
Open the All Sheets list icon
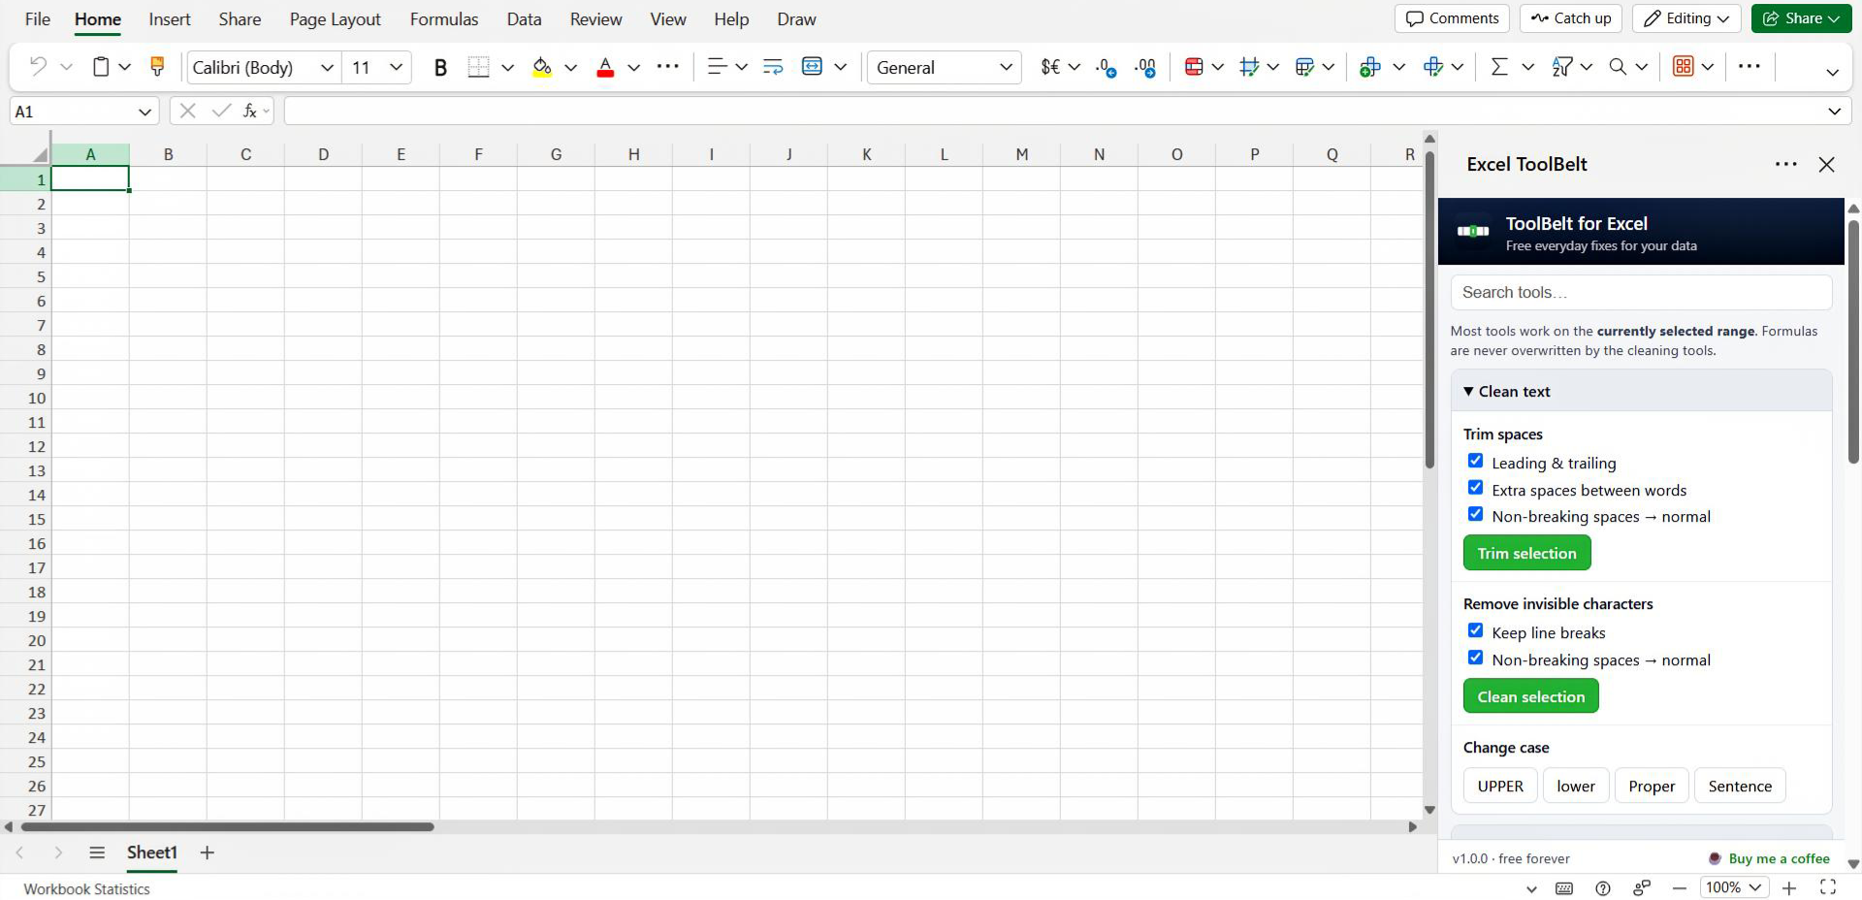point(96,852)
